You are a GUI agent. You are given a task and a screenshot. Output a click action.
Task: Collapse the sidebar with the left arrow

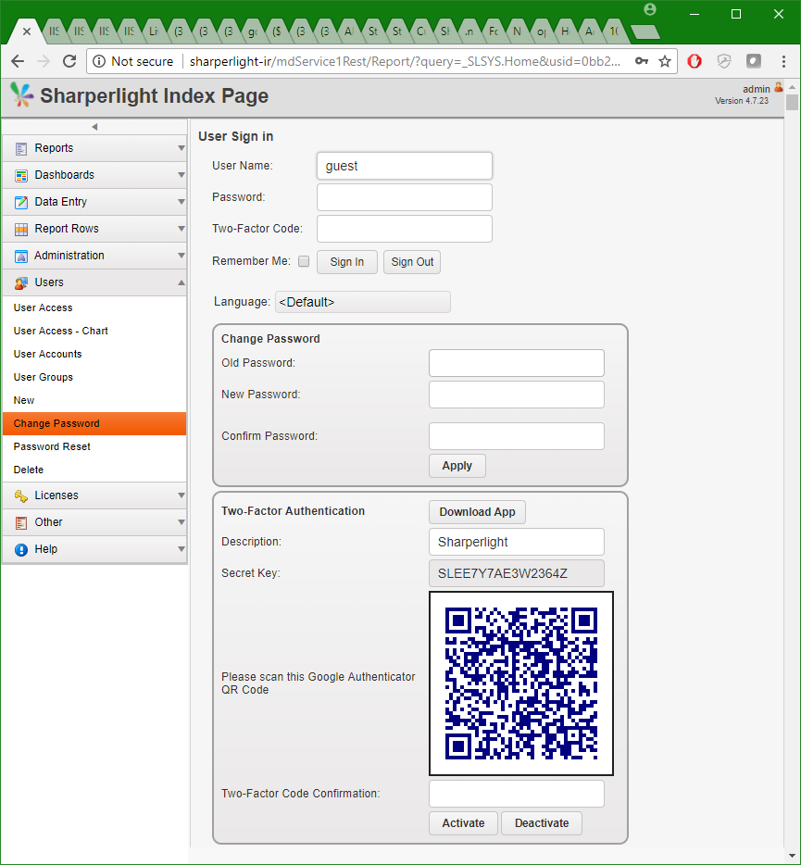[x=94, y=126]
